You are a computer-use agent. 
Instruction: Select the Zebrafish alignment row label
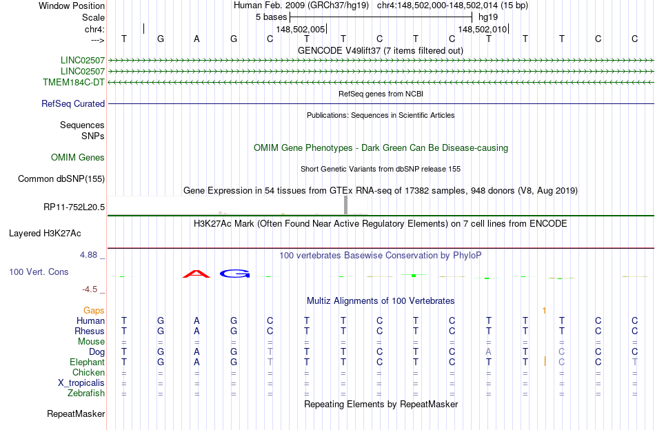[86, 393]
